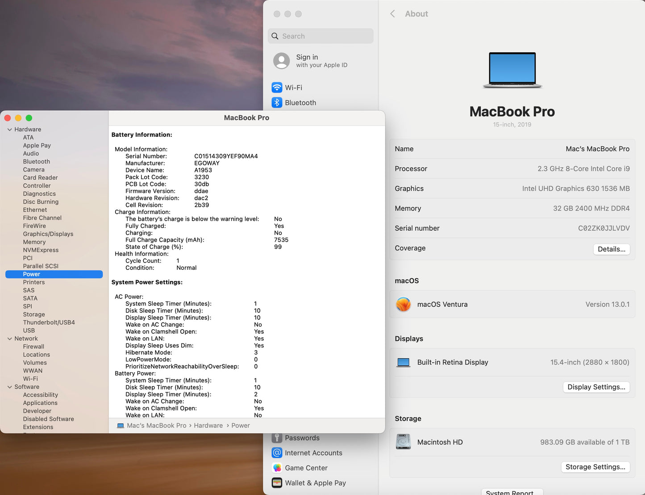Click the Sign in Apple ID avatar
The height and width of the screenshot is (495, 645).
tap(281, 61)
